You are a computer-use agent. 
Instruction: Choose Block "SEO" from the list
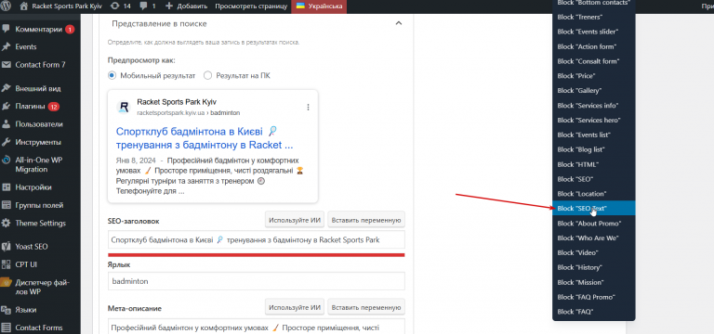tap(594, 179)
